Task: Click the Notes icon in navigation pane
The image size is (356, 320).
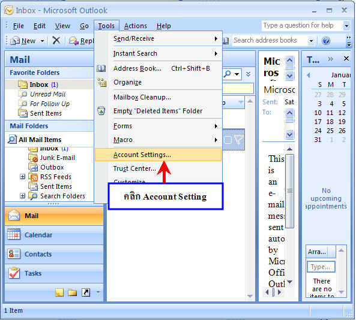Action: click(x=59, y=292)
